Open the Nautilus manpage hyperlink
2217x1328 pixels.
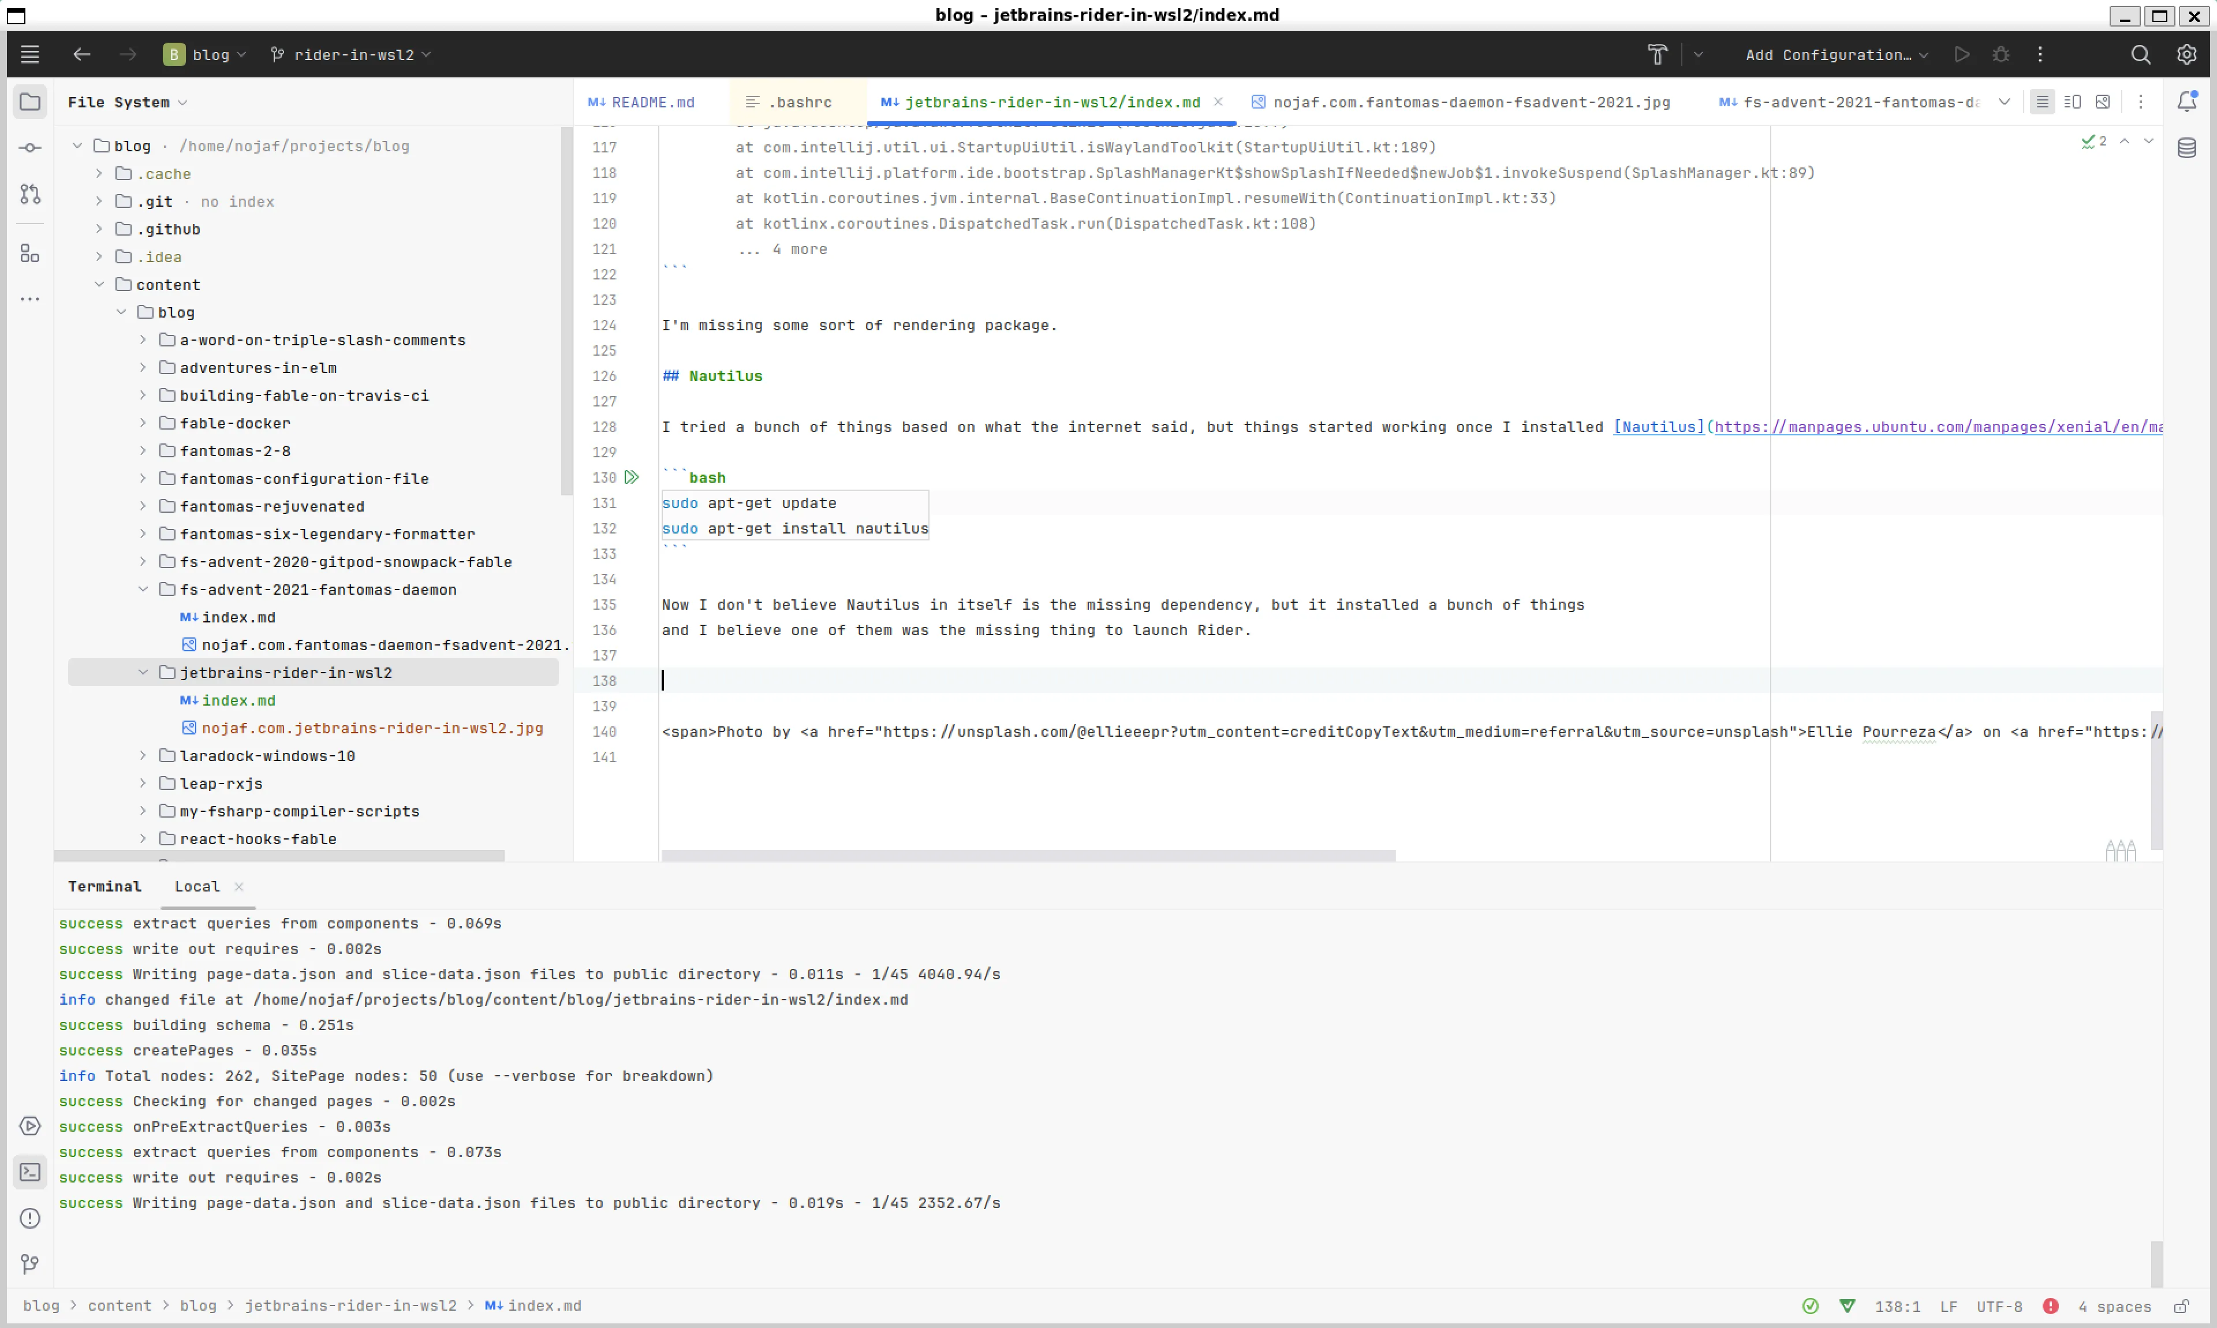click(x=1659, y=427)
